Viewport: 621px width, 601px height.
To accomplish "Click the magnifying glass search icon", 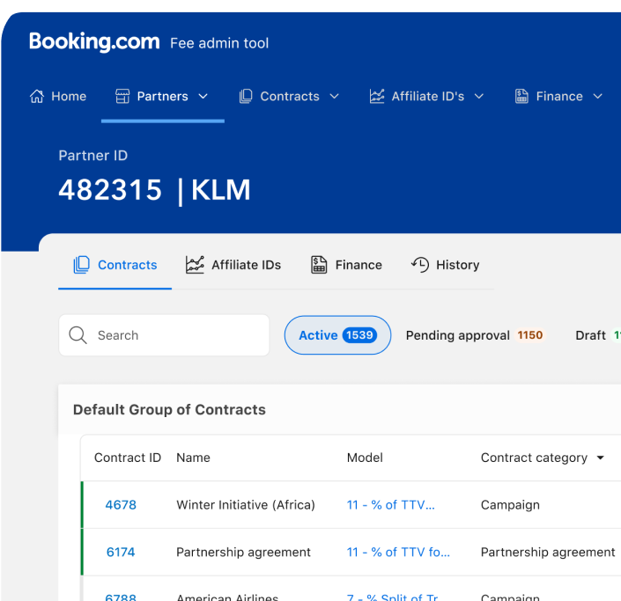I will 78,335.
